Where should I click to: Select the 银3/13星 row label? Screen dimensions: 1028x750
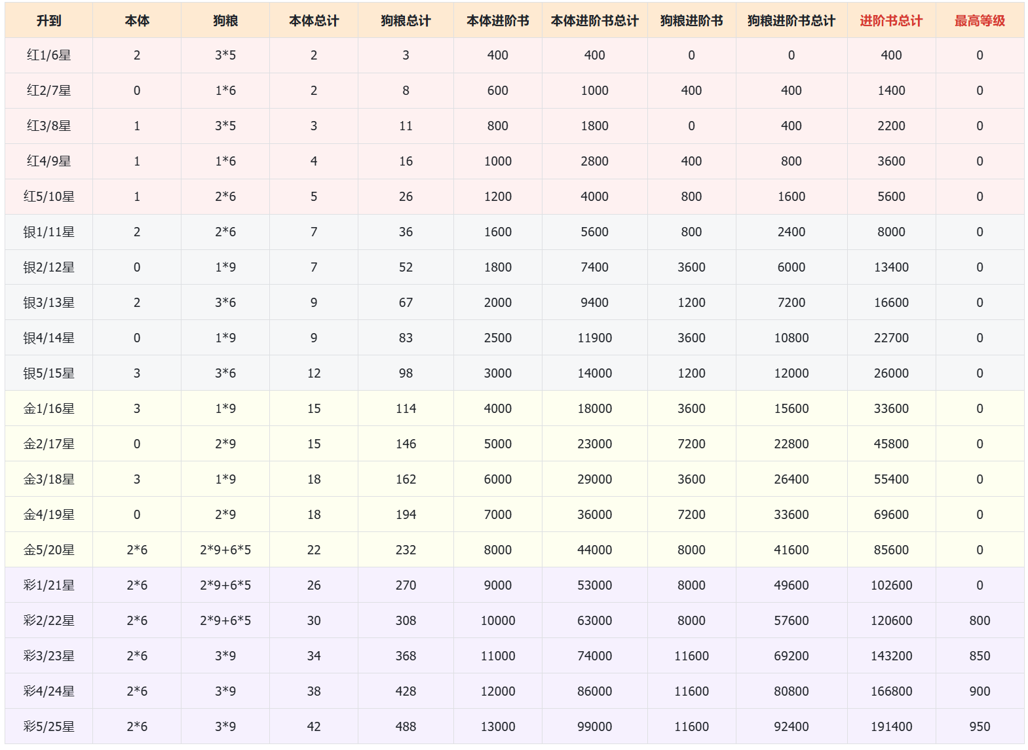pyautogui.click(x=48, y=303)
